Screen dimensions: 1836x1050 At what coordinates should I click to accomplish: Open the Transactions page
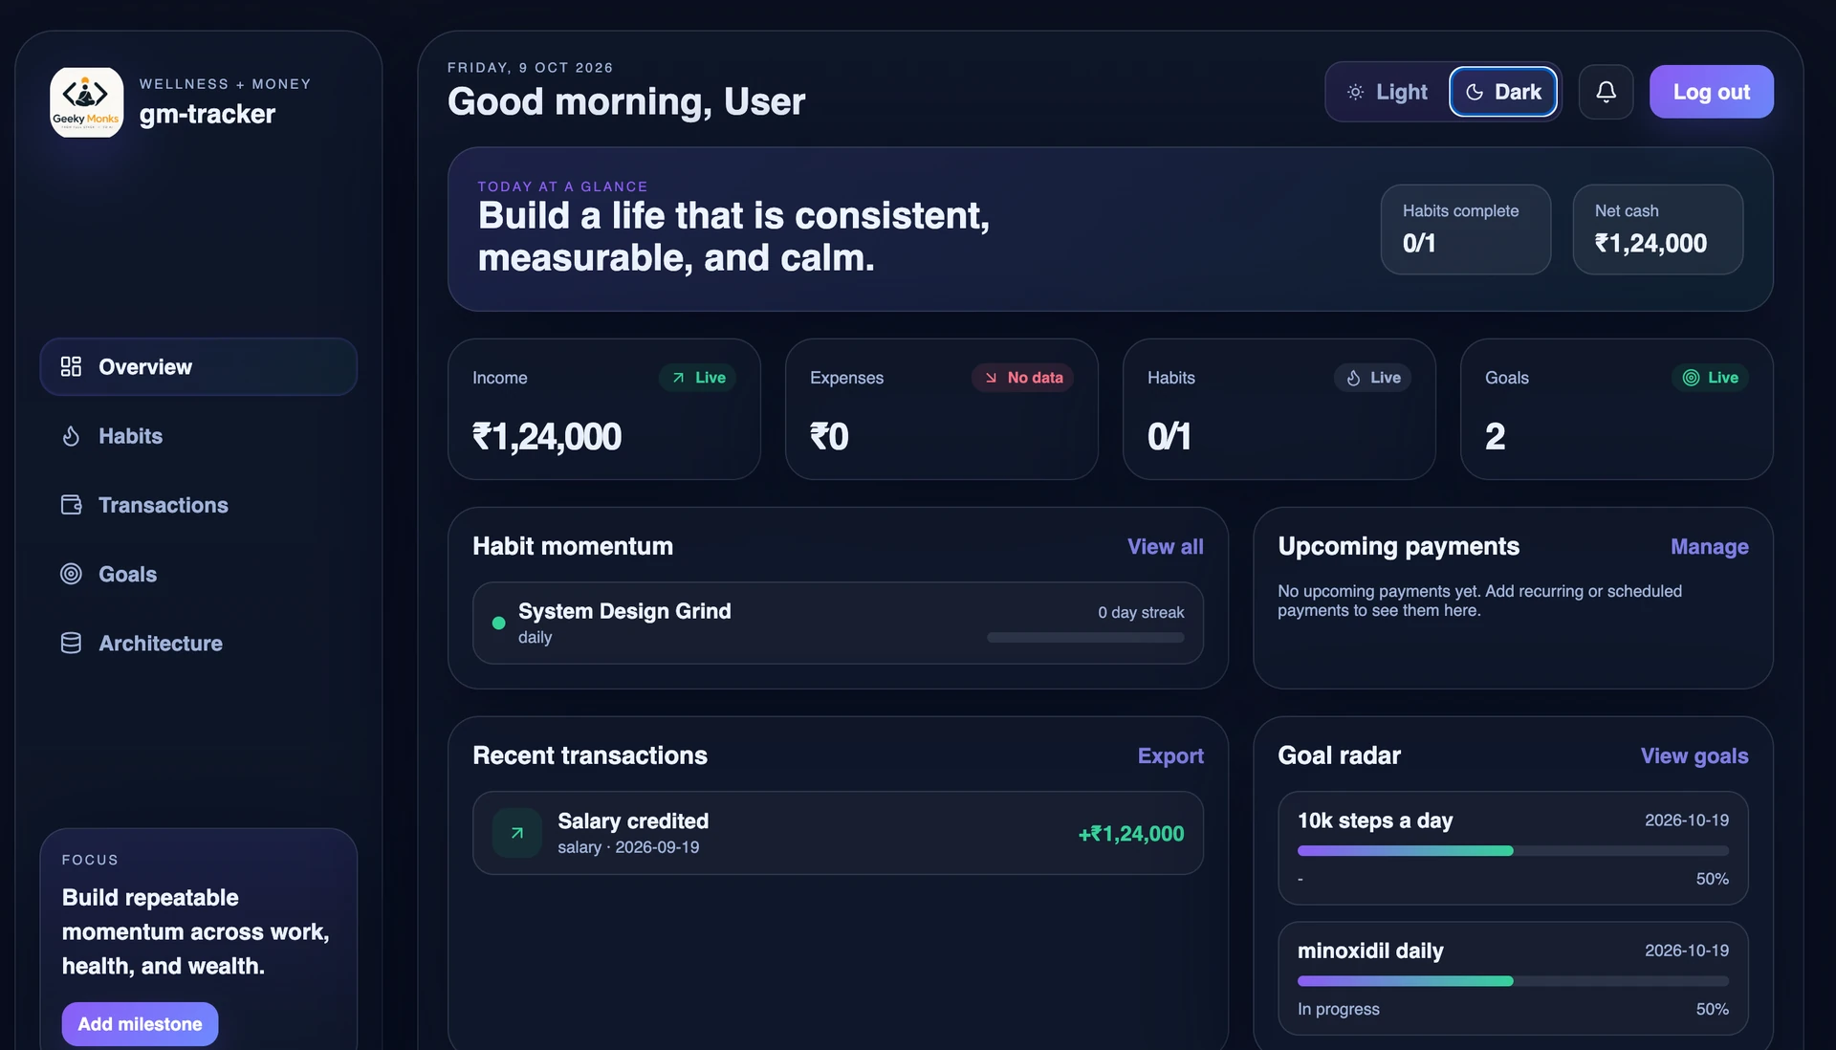(x=199, y=505)
